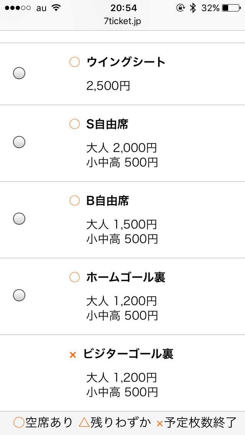Tap the S自由席 大人 2,000円 price
Viewport: 245px width, 435px height.
pos(122,148)
